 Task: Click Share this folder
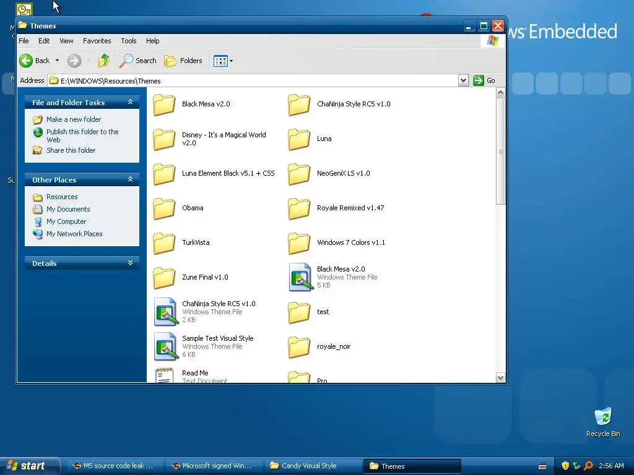[71, 150]
